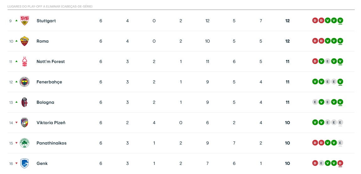This screenshot has height=174, width=361.
Task: Click Stuttgart's latest underlined win badge
Action: point(340,21)
